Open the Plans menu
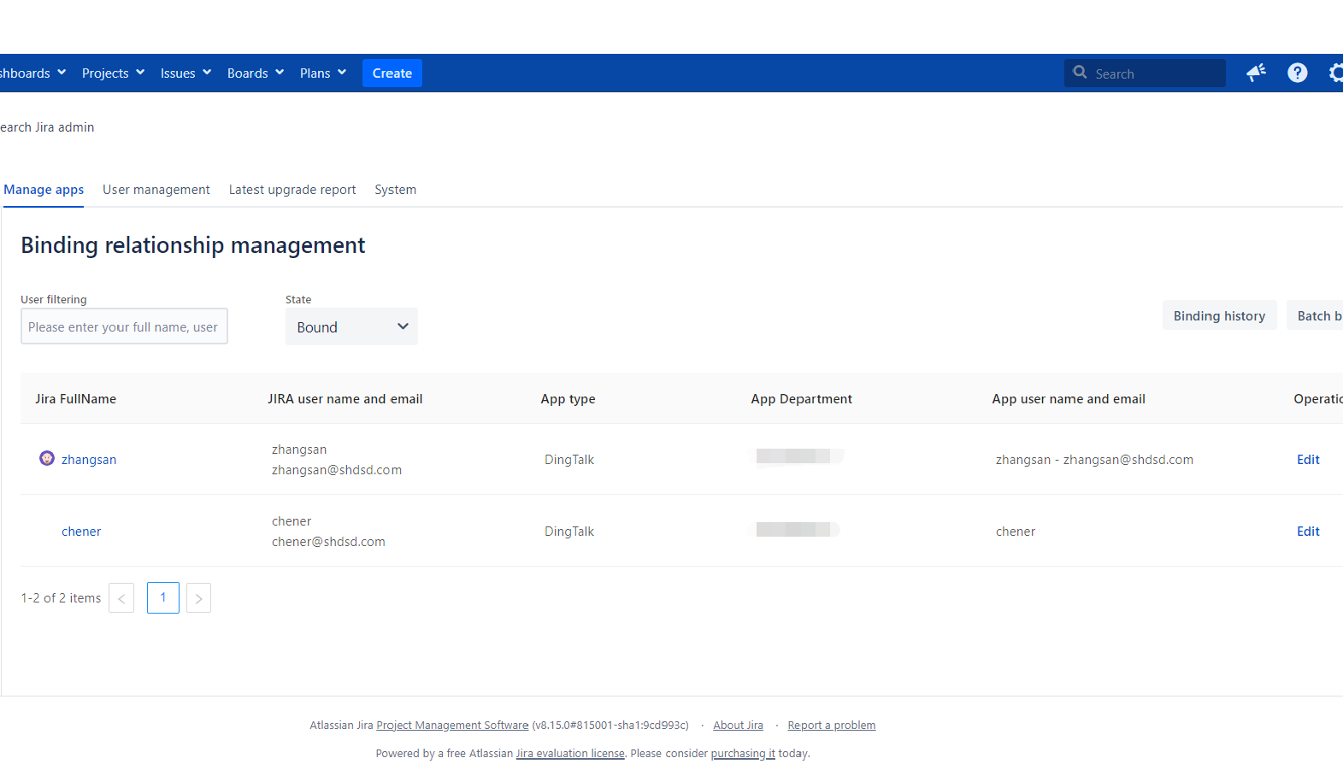 322,73
